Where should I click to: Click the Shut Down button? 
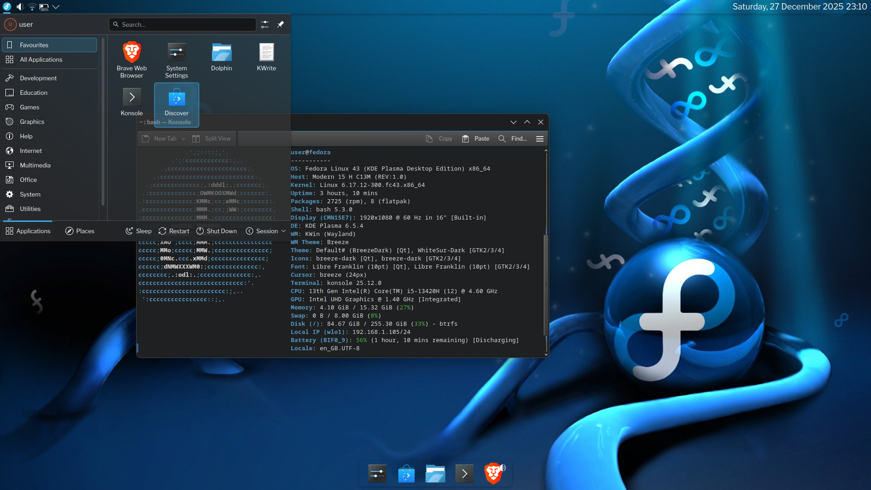216,231
